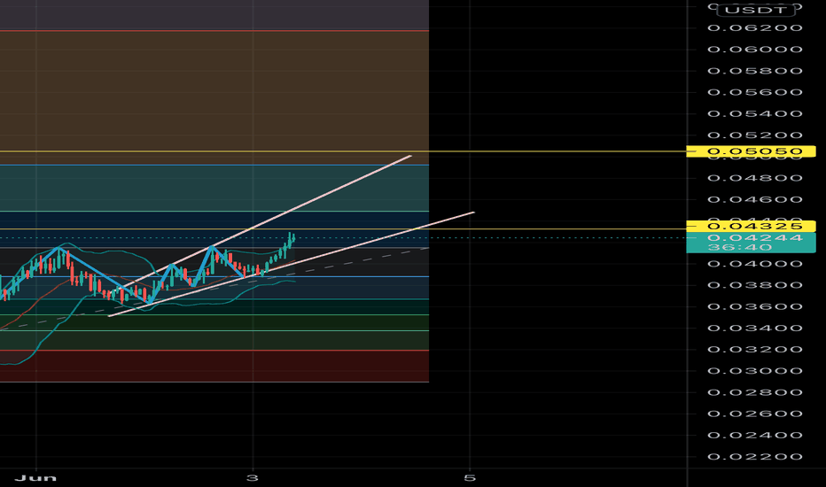Click the 0.05200 price axis value
This screenshot has height=487, width=826.
click(x=755, y=135)
